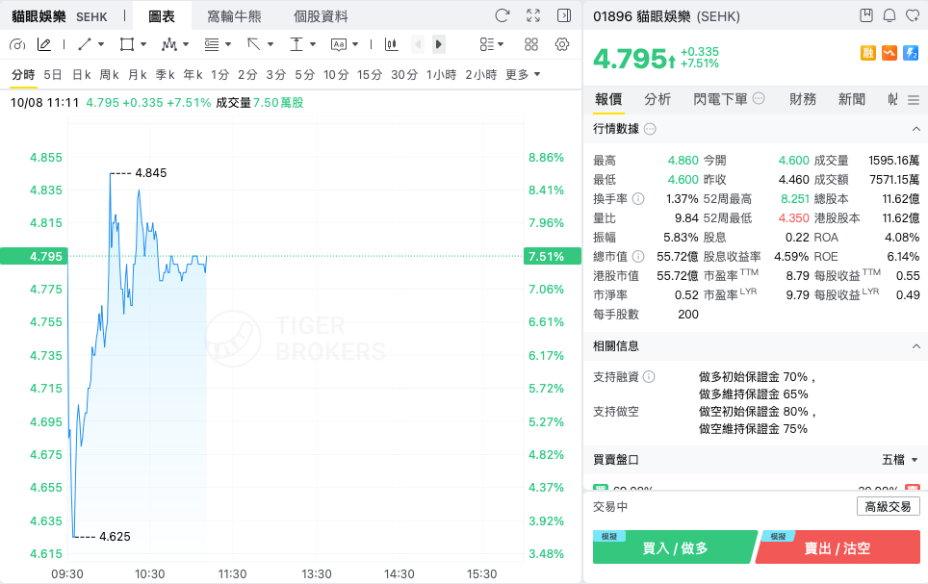Select the trend line drawing tool
Screen dimensions: 928x584
point(85,44)
